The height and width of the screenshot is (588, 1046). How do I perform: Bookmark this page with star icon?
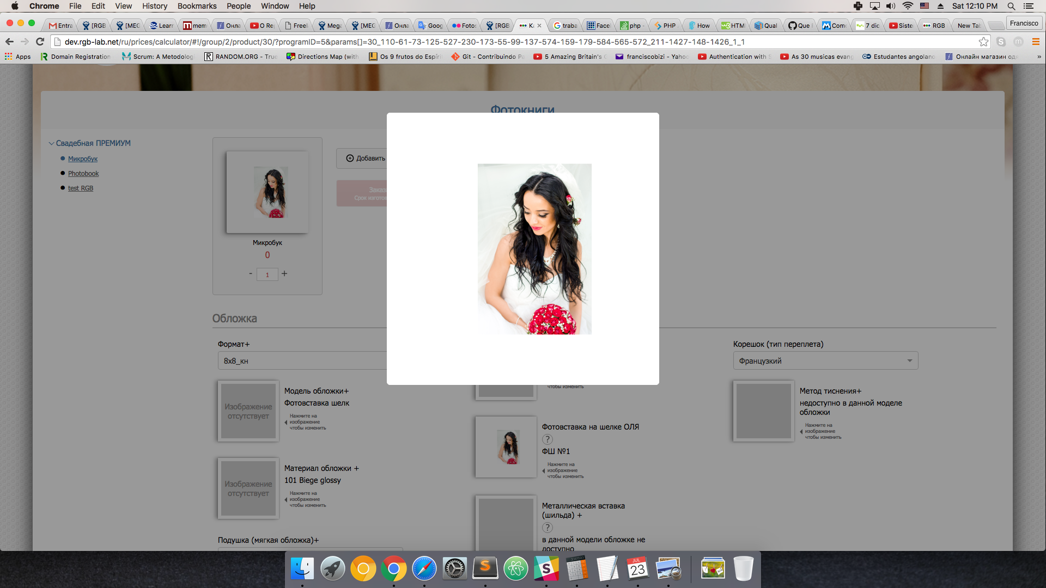(983, 42)
